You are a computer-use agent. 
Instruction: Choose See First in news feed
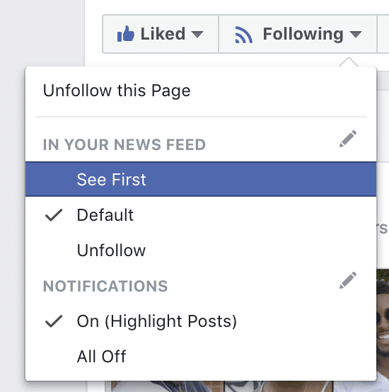(x=201, y=179)
